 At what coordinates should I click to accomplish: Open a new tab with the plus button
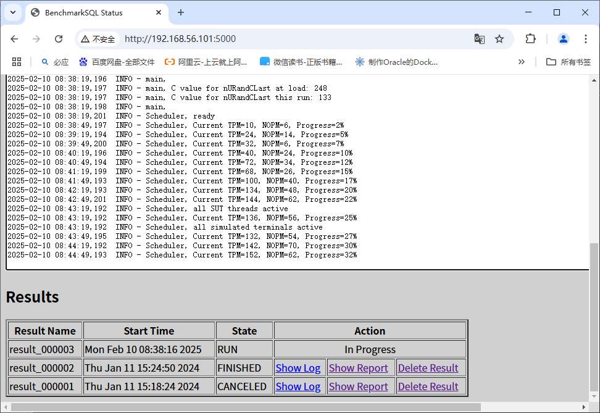coord(179,12)
